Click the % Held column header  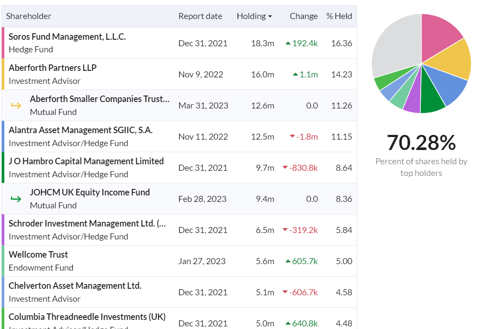(339, 16)
